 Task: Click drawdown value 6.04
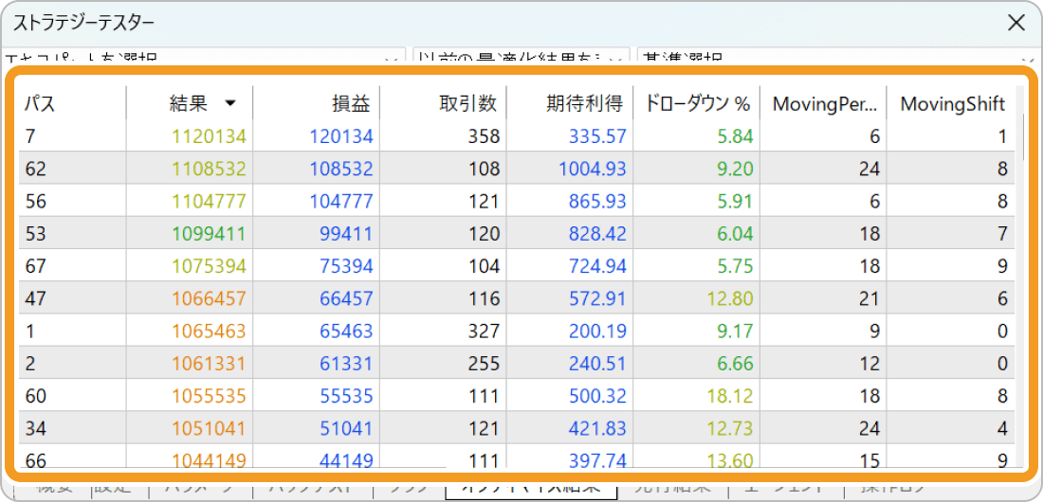pos(735,233)
